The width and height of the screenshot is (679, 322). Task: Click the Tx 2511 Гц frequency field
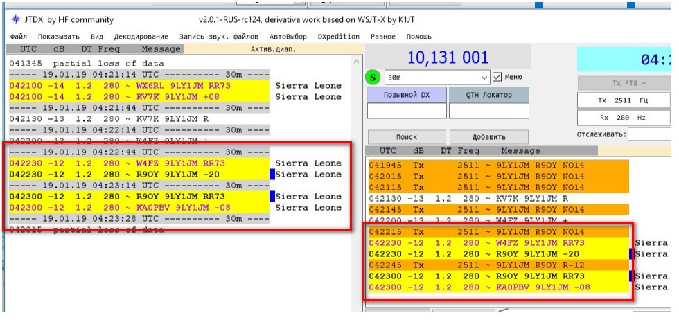[x=624, y=101]
